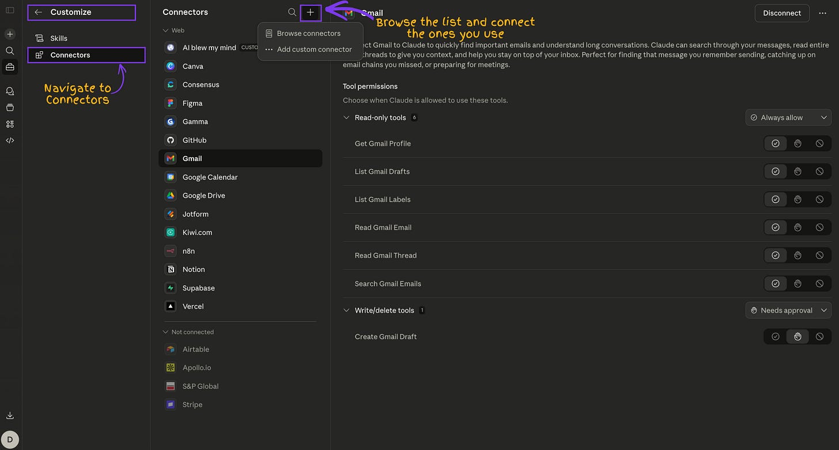Start a new chat with plus icon
839x450 pixels.
(10, 34)
